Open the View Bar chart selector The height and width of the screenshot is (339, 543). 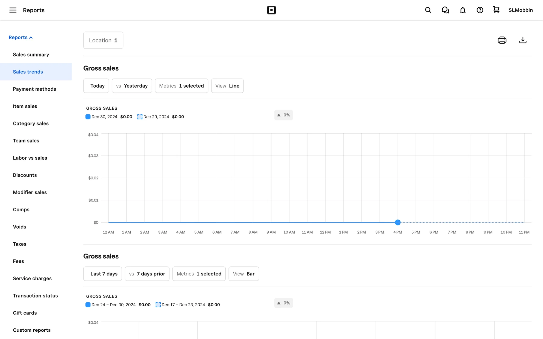click(x=244, y=274)
